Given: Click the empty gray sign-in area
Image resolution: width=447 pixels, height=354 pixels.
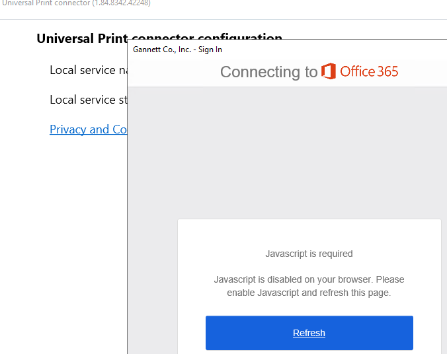Looking at the screenshot, I should click(287, 153).
